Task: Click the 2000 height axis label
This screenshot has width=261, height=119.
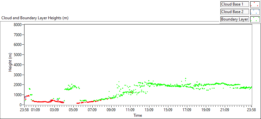Action: 18,85
